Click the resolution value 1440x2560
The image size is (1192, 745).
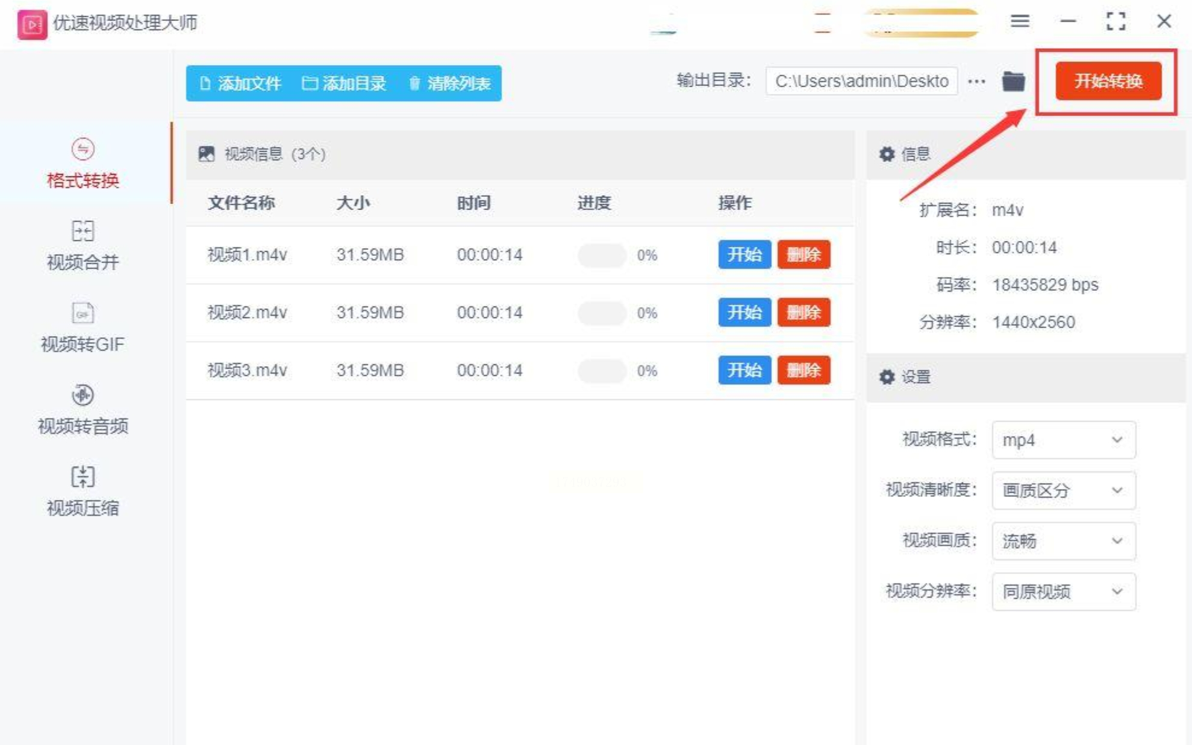[x=1034, y=322]
